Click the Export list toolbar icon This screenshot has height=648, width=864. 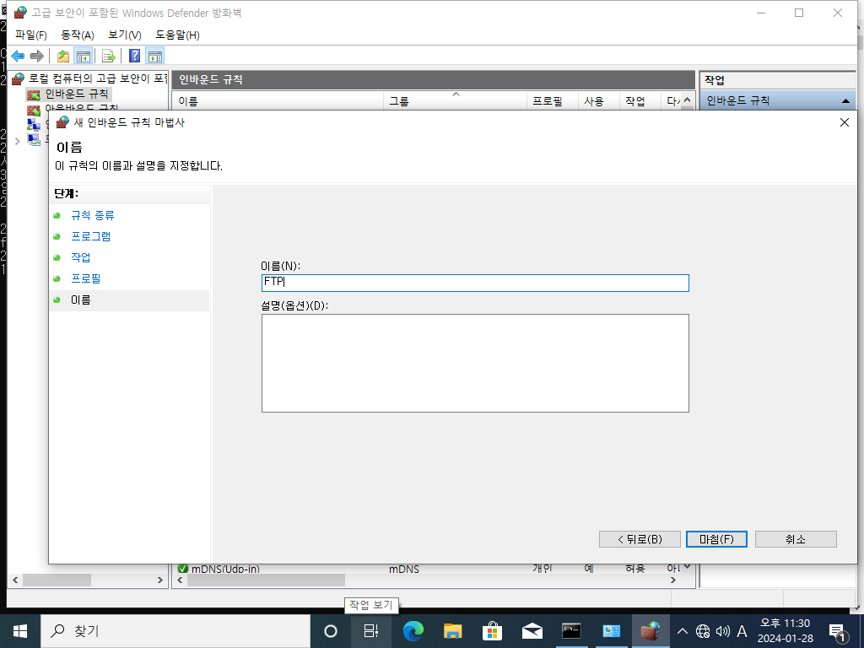click(x=109, y=56)
